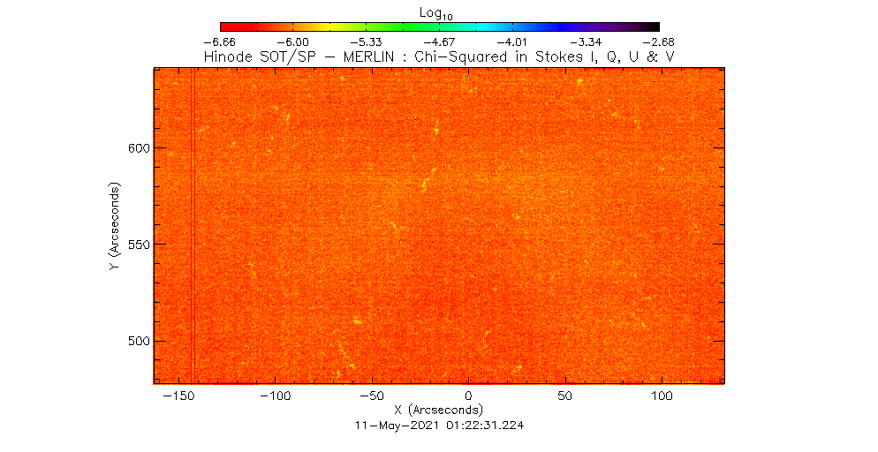878x452 pixels.
Task: Click the 600 tick on the Y axis
Action: tap(133, 147)
